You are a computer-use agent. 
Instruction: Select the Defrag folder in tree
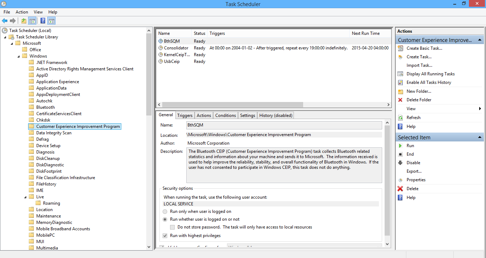42,139
